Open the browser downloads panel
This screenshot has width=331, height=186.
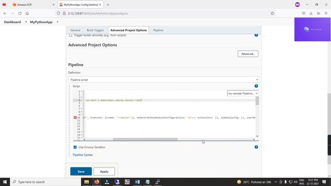311,13
